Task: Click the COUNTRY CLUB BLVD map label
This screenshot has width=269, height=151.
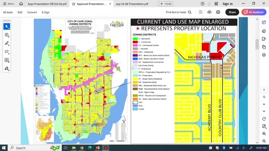Action: click(x=220, y=117)
